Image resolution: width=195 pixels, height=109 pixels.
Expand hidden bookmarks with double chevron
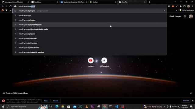(x=176, y=10)
